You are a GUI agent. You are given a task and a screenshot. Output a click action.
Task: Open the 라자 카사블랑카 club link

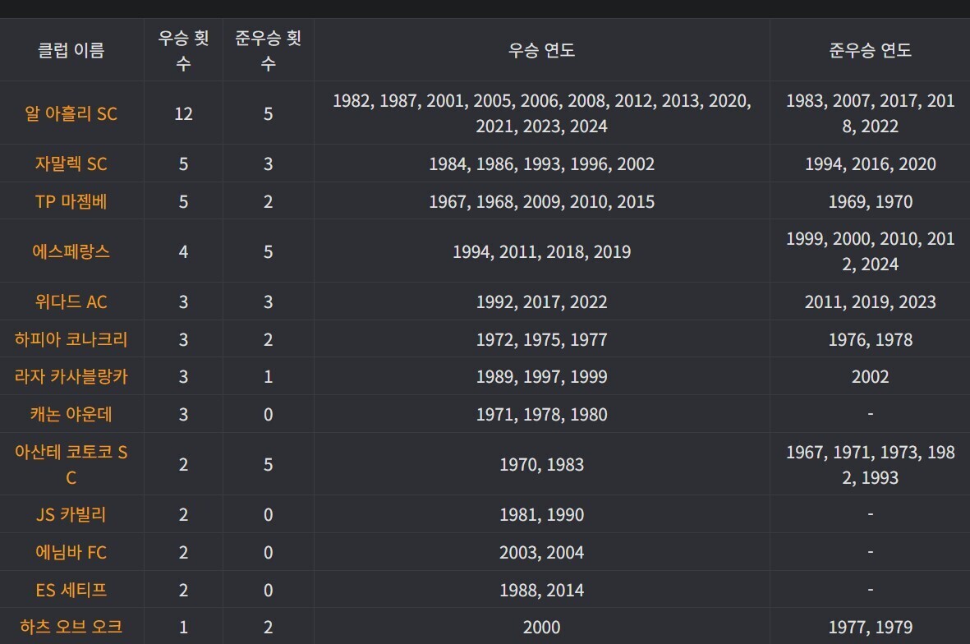click(x=71, y=377)
